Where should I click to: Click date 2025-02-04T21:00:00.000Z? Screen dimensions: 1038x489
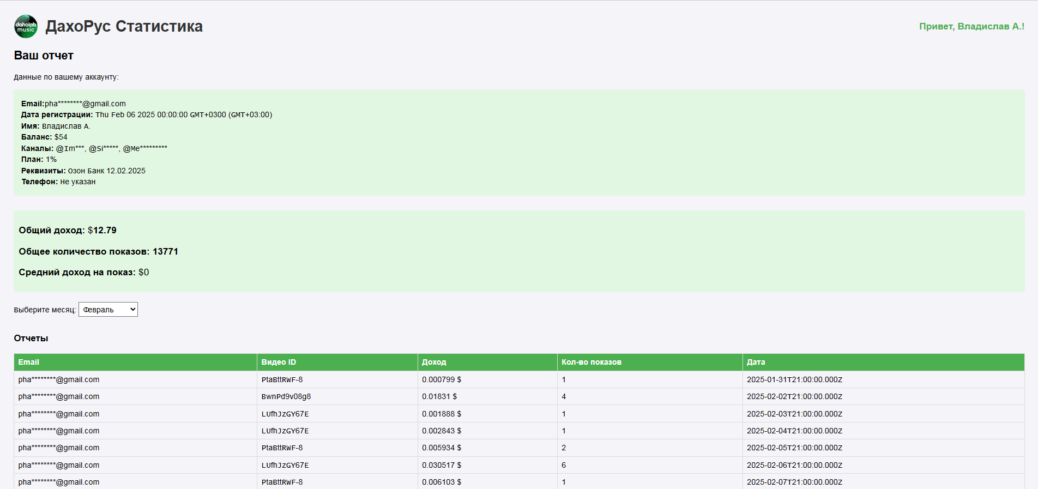[794, 431]
